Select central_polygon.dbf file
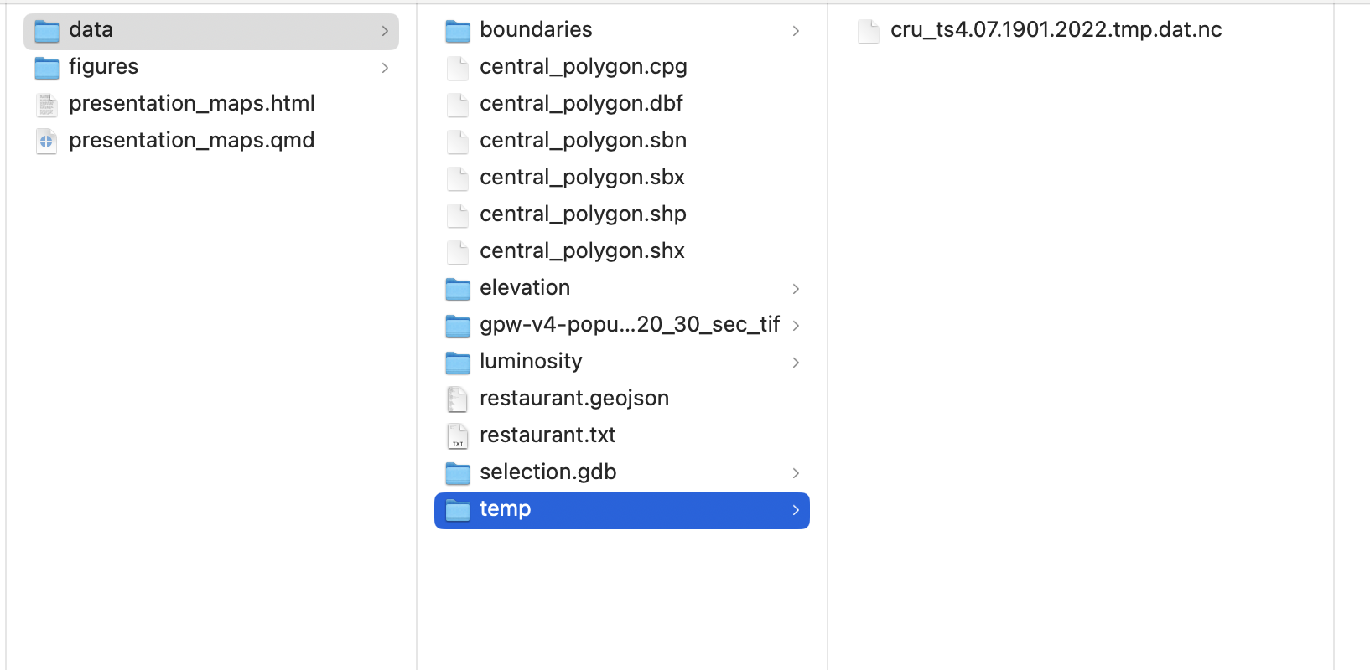Screen dimensions: 1370x670 pyautogui.click(x=581, y=104)
